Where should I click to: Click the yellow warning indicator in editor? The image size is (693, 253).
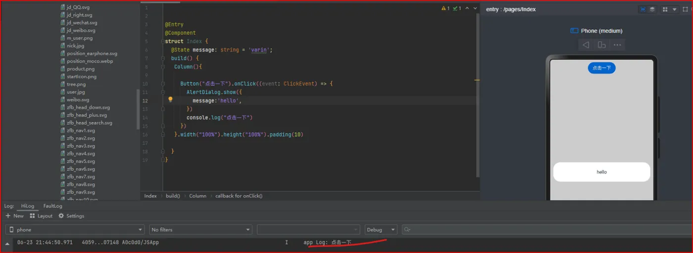click(x=445, y=8)
